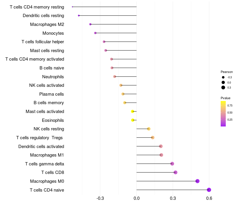Image resolution: width=236 pixels, height=206 pixels.
Task: Select the -0.3 x-axis tick label
Action: (100, 198)
